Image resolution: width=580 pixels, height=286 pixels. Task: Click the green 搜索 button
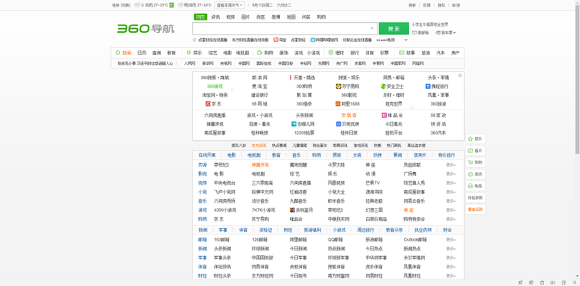tap(393, 28)
